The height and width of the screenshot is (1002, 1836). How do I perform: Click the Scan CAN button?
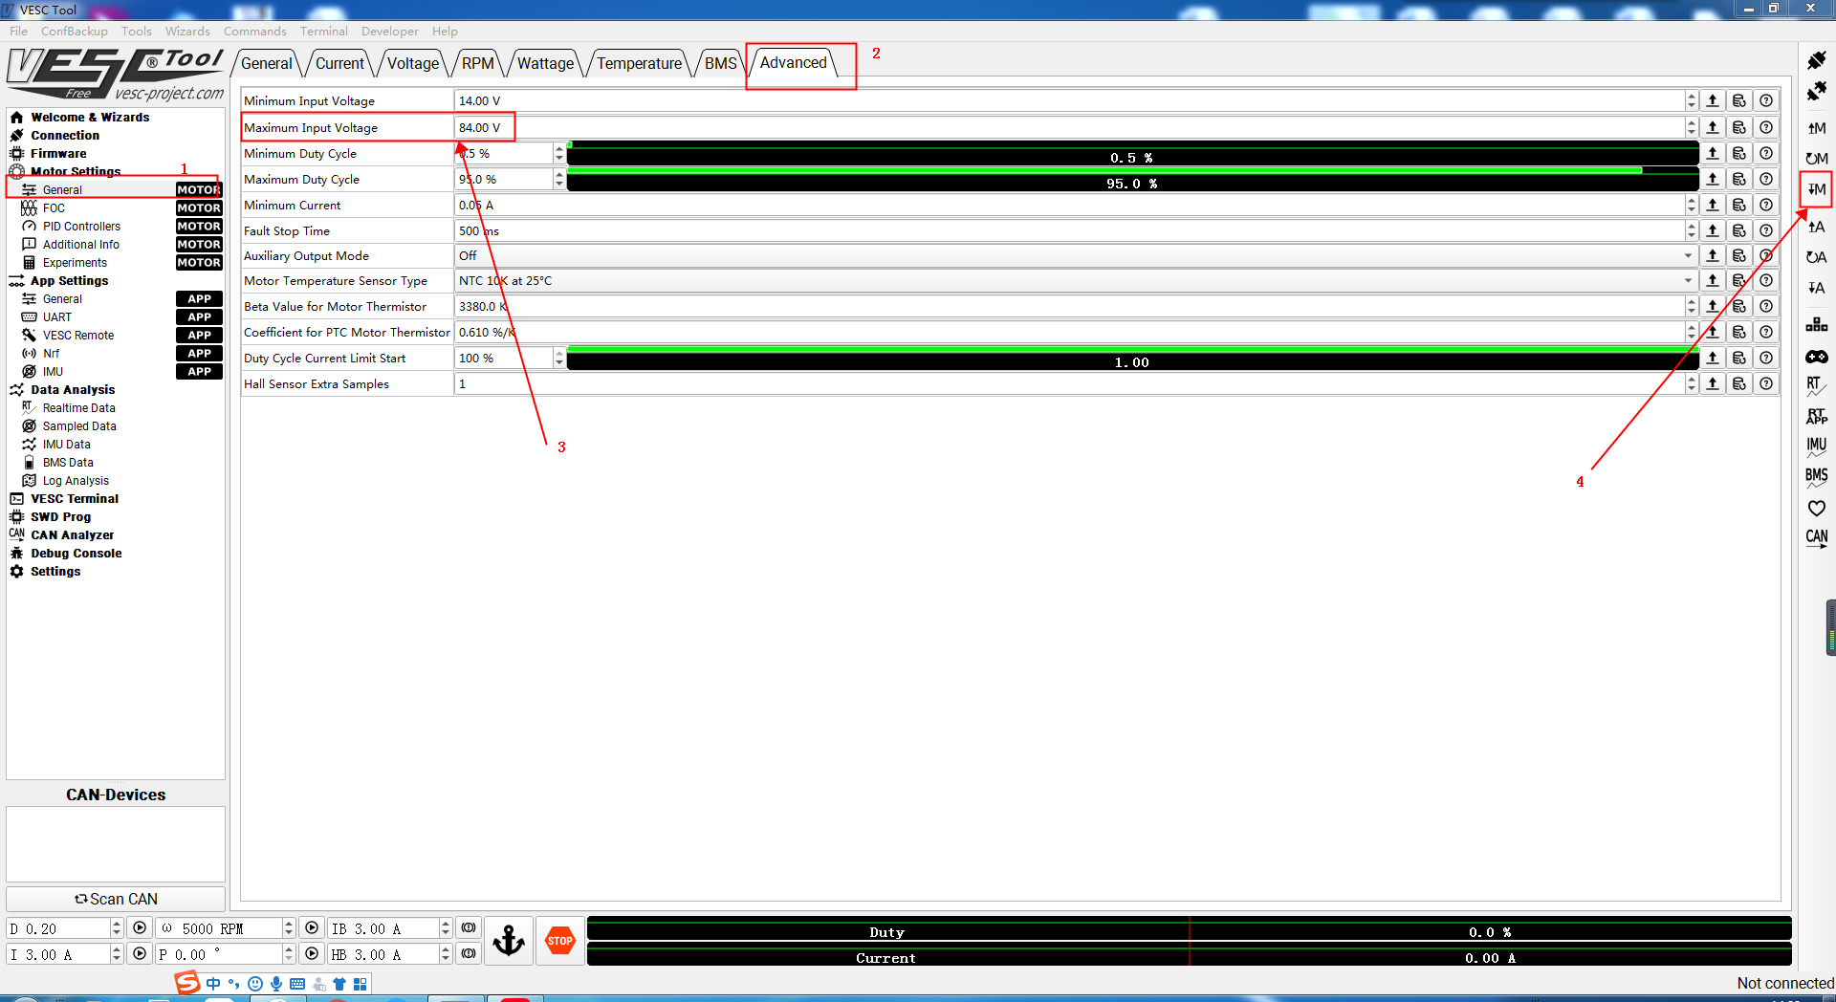[x=116, y=899]
